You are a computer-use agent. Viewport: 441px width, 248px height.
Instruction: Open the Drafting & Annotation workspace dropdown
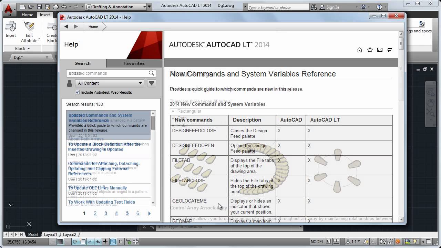[116, 7]
